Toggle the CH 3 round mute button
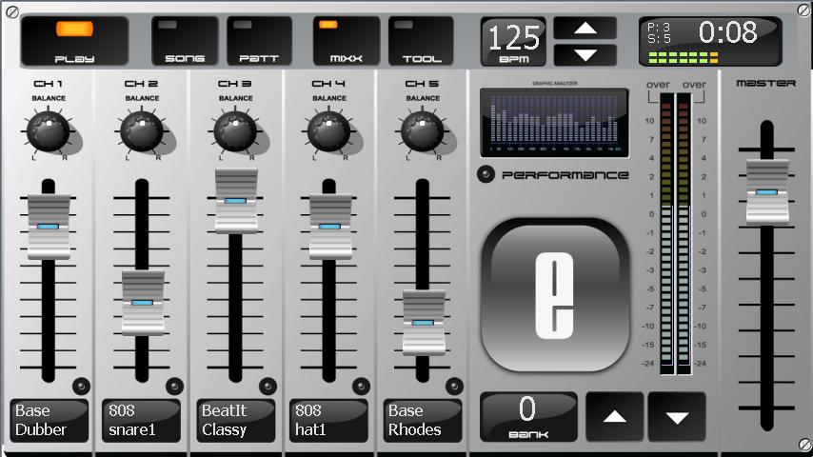This screenshot has width=813, height=457. point(268,386)
